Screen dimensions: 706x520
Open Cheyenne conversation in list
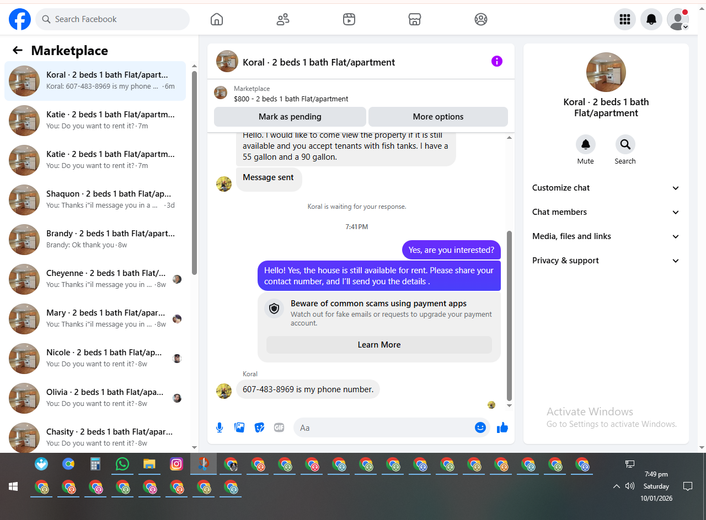95,279
